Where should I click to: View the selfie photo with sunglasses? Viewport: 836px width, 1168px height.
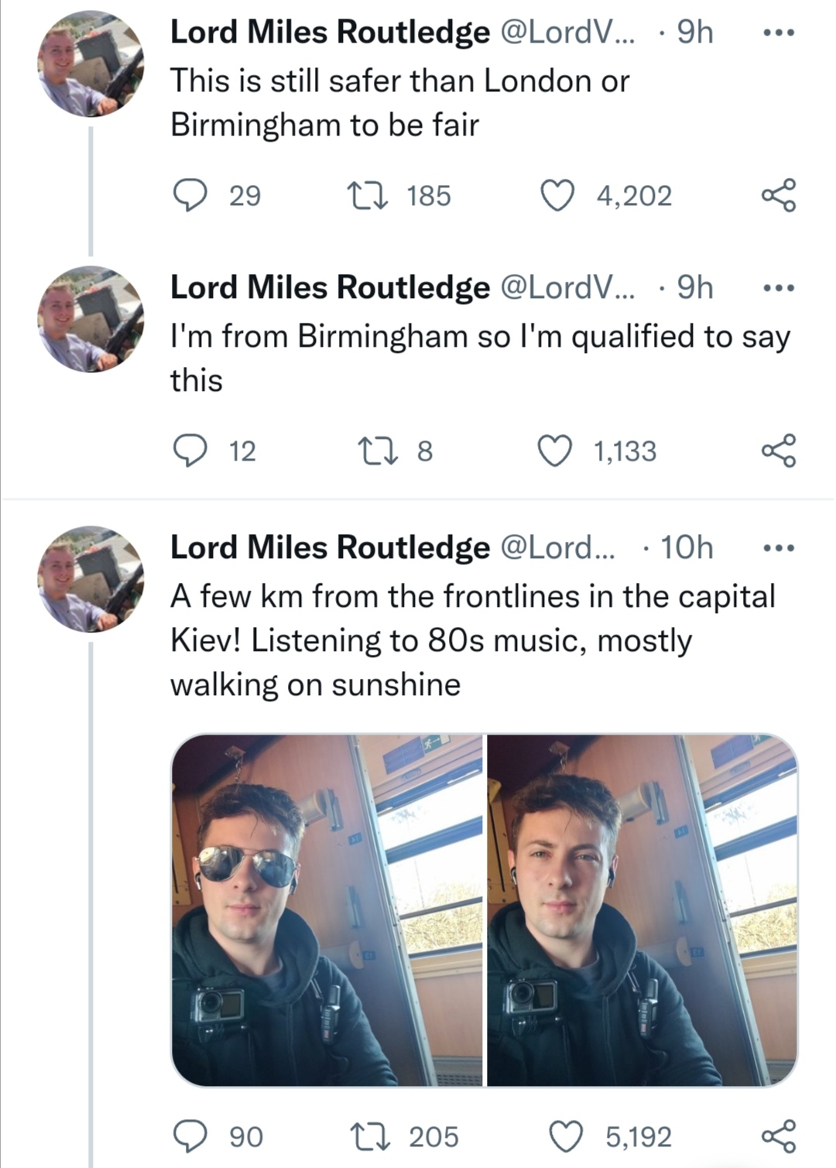pyautogui.click(x=327, y=910)
